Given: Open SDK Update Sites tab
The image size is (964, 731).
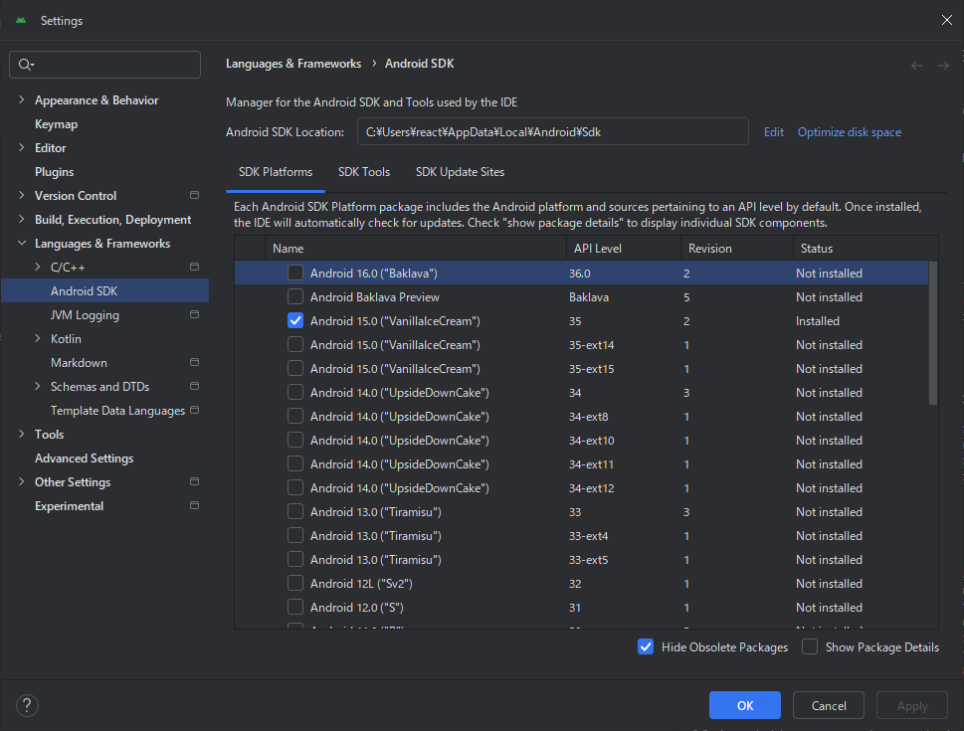Looking at the screenshot, I should coord(460,172).
